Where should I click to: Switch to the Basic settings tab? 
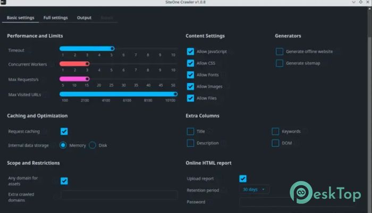pyautogui.click(x=20, y=18)
